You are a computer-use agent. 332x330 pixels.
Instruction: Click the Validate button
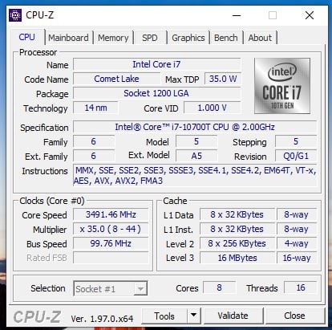[x=233, y=316]
